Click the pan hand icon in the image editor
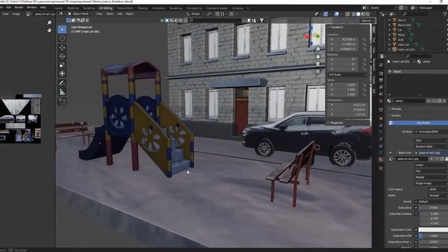The image size is (448, 252). [x=50, y=29]
